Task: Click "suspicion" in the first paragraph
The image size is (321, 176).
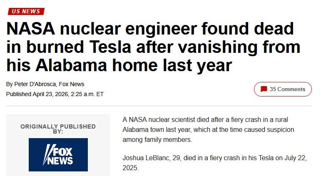Action: click(280, 129)
